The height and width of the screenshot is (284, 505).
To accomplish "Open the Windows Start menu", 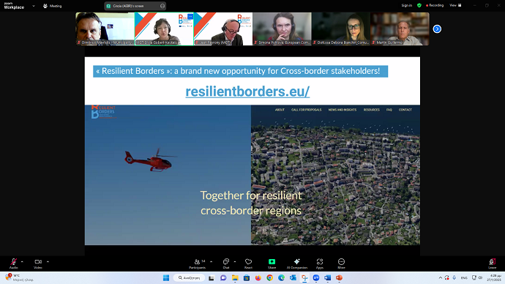I will 166,278.
